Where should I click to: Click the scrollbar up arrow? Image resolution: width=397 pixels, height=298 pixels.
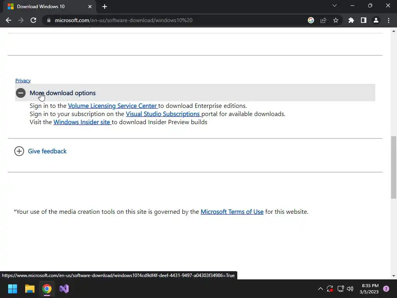point(394,31)
